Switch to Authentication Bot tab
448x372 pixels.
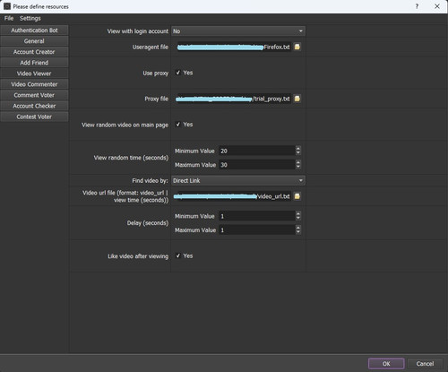(34, 30)
